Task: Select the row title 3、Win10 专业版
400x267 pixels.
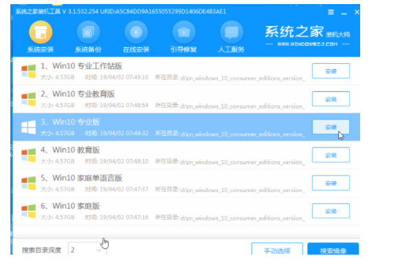Action: tap(70, 122)
